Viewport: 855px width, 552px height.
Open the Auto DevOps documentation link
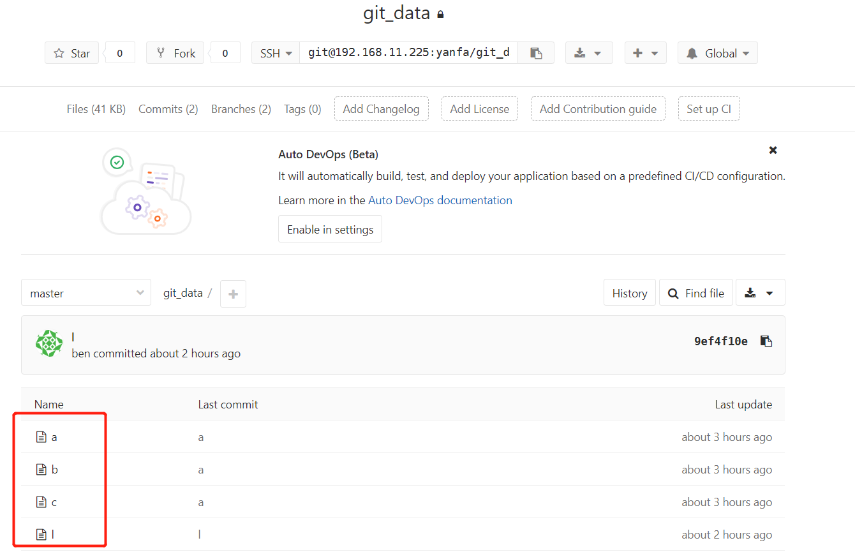(x=440, y=200)
